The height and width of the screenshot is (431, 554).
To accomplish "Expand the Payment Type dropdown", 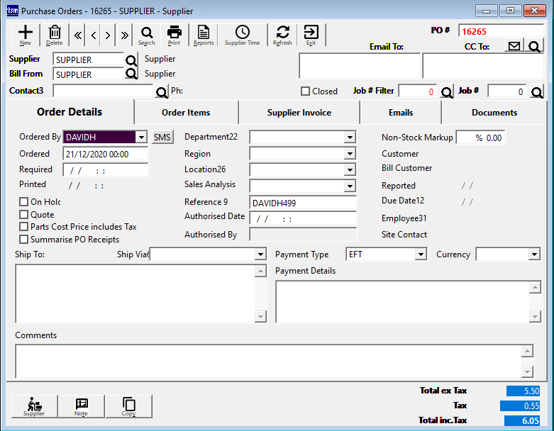I will 421,254.
